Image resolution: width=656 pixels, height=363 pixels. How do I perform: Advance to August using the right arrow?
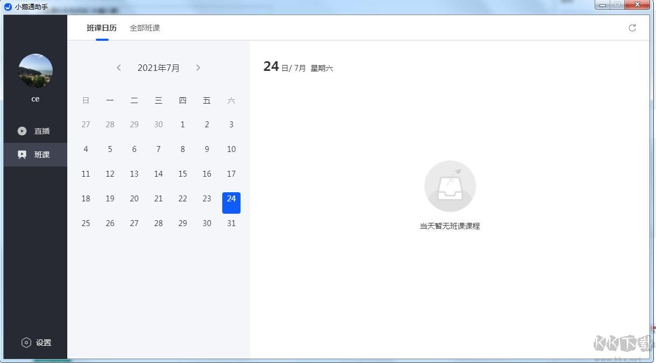pyautogui.click(x=198, y=68)
